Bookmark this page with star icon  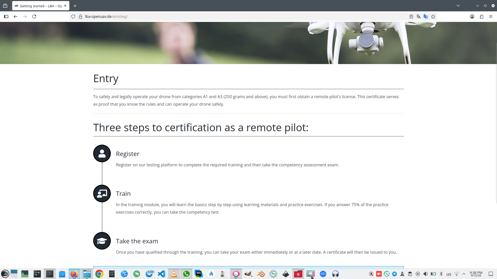tap(433, 17)
